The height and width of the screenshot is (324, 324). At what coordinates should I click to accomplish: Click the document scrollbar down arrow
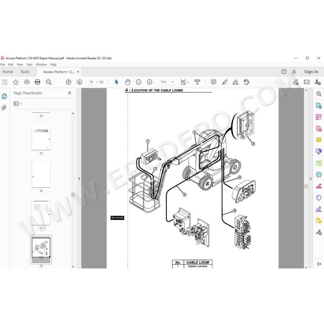[306, 267]
